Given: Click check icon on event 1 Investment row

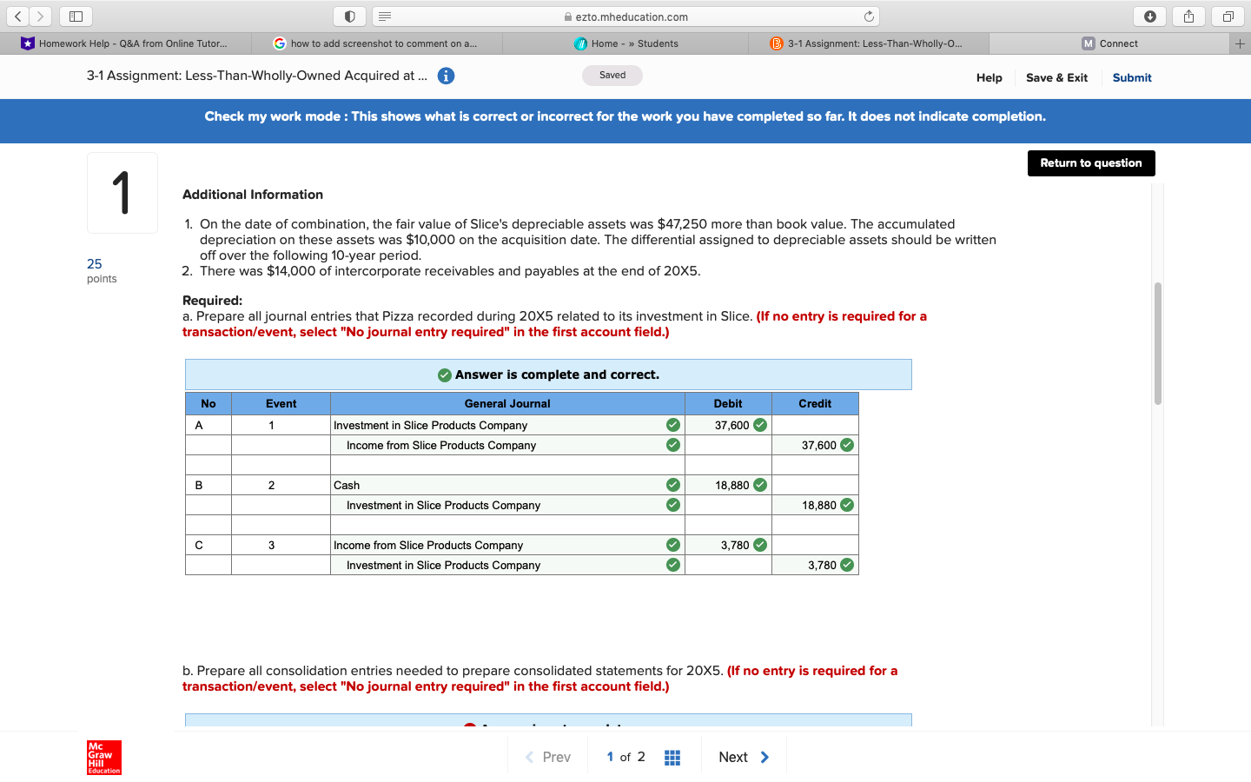Looking at the screenshot, I should pos(673,425).
